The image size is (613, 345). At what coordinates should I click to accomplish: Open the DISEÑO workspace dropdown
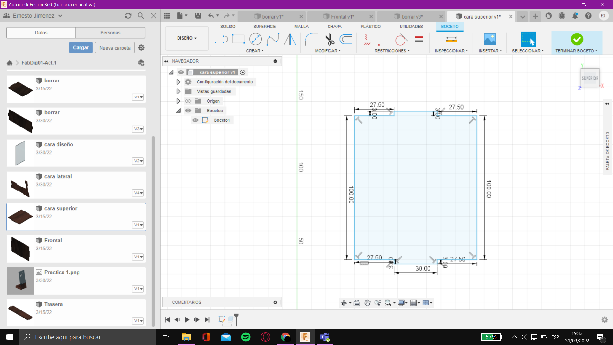pyautogui.click(x=187, y=38)
